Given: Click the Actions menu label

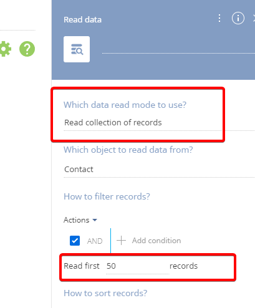Looking at the screenshot, I should [x=77, y=220].
